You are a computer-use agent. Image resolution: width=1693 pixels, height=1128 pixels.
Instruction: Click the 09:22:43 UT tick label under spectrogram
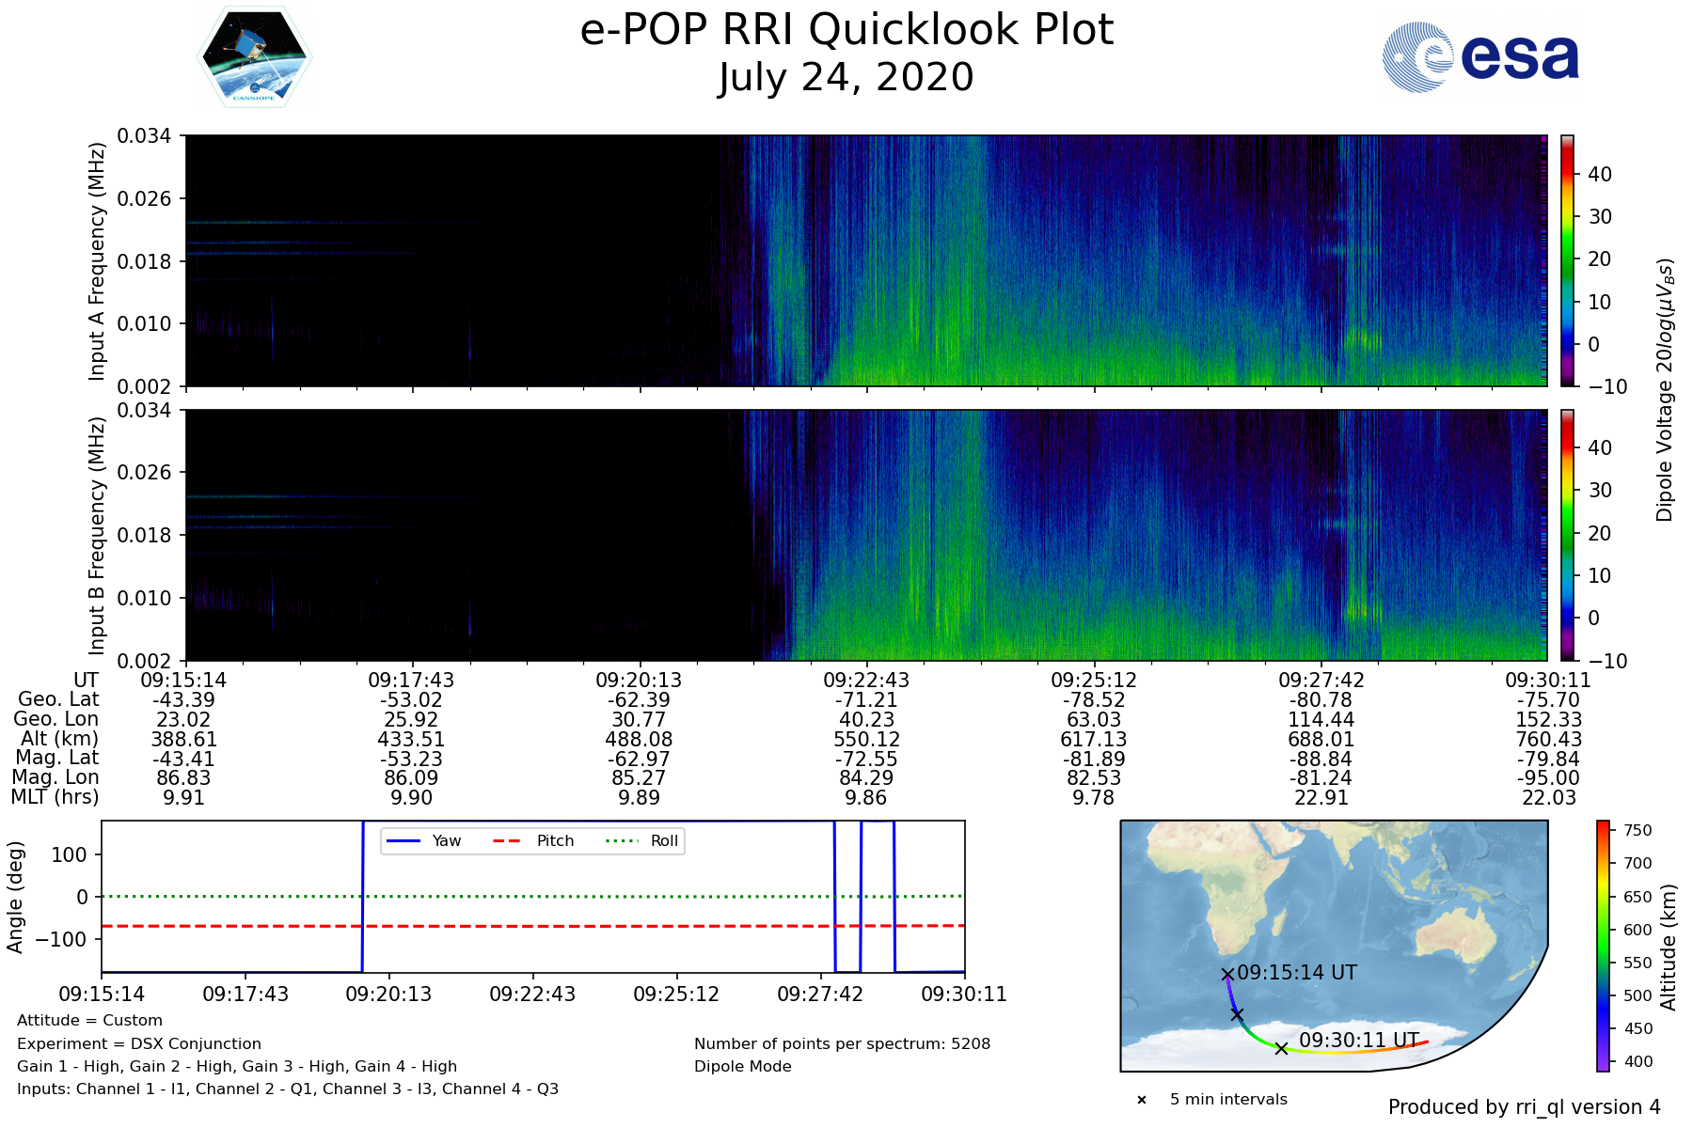pos(866,680)
